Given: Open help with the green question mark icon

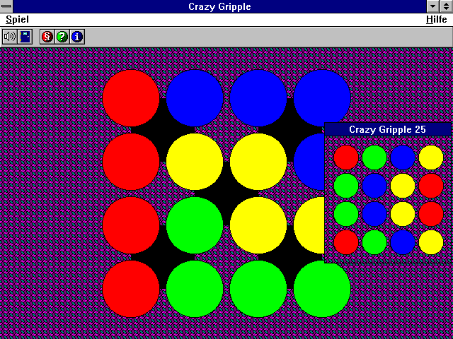Looking at the screenshot, I should pos(62,37).
